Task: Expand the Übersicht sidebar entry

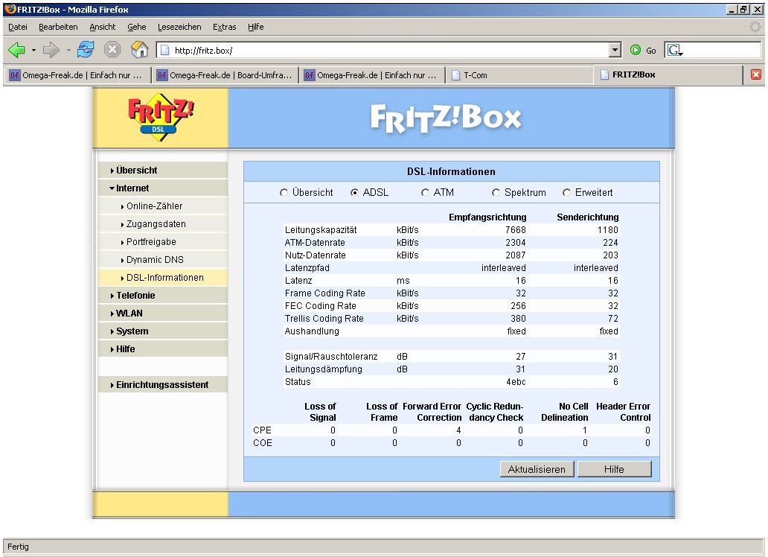Action: [163, 170]
